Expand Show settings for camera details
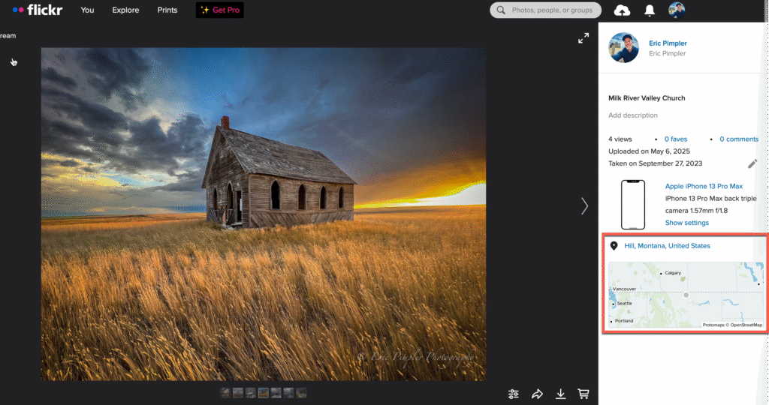This screenshot has height=405, width=769. coord(686,223)
